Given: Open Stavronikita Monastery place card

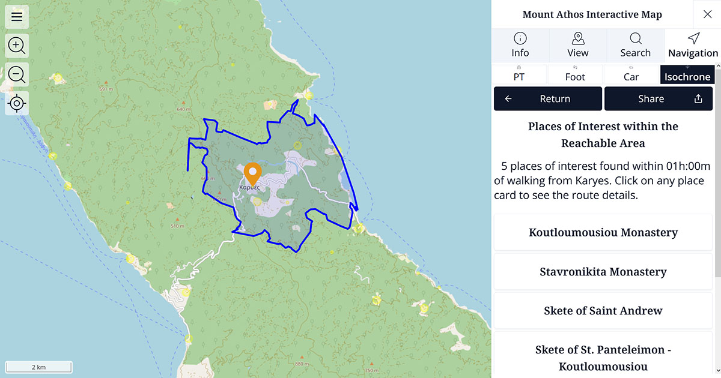Looking at the screenshot, I should tap(603, 272).
